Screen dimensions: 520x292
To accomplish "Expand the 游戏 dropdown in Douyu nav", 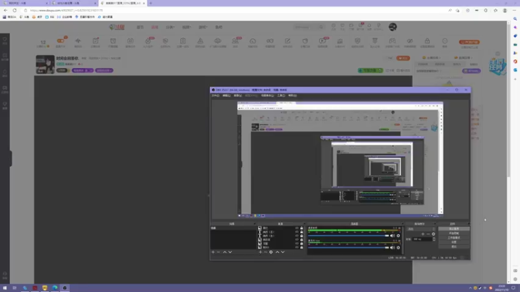I will tap(203, 27).
